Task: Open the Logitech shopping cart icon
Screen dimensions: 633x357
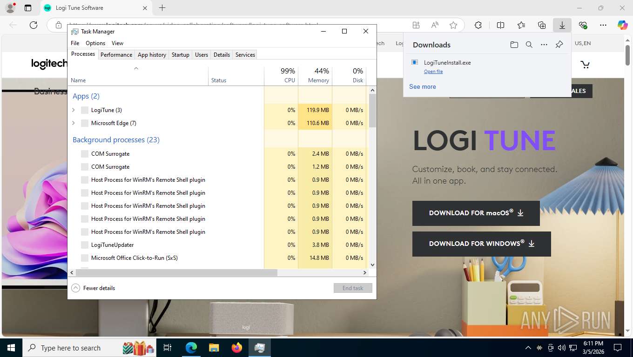Action: [585, 65]
